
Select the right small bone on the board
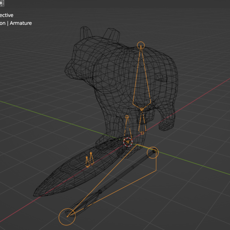[92, 159]
